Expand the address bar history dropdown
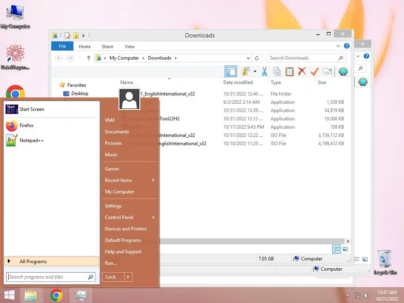Screen dimensions: 404x303 [248, 58]
